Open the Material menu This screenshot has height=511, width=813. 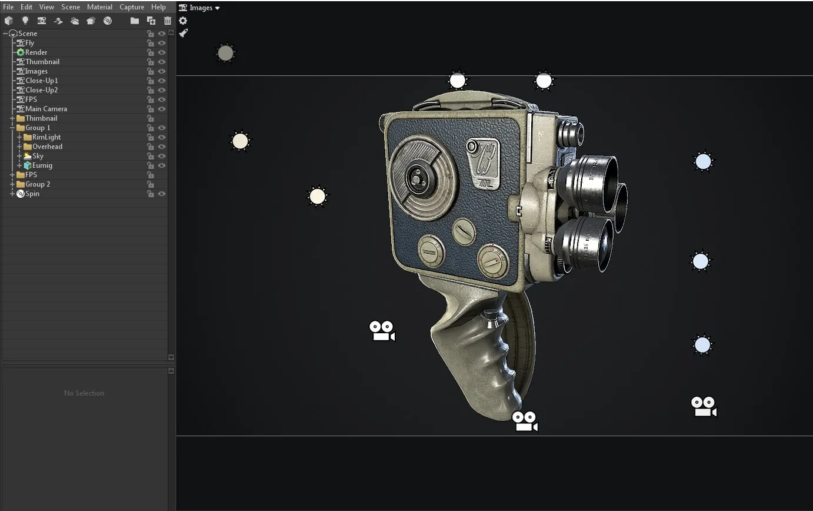click(x=99, y=7)
